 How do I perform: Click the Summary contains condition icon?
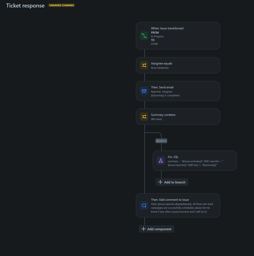[x=144, y=117]
